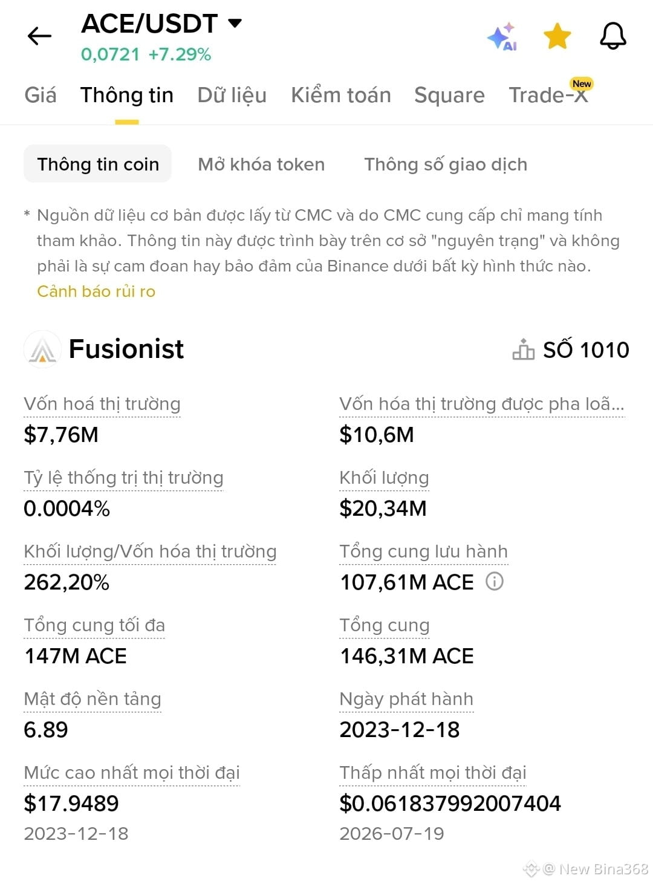This screenshot has height=884, width=653.
Task: Expand truncated Vốn hóa thị trường được pha loãng label
Action: tap(482, 404)
